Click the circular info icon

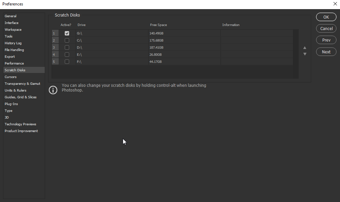[53, 90]
